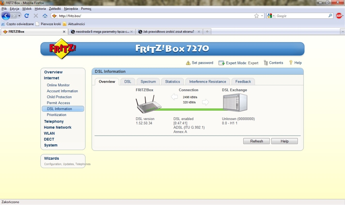Click the FRITZ! logo in the header
Image resolution: width=345 pixels, height=205 pixels.
tap(63, 49)
